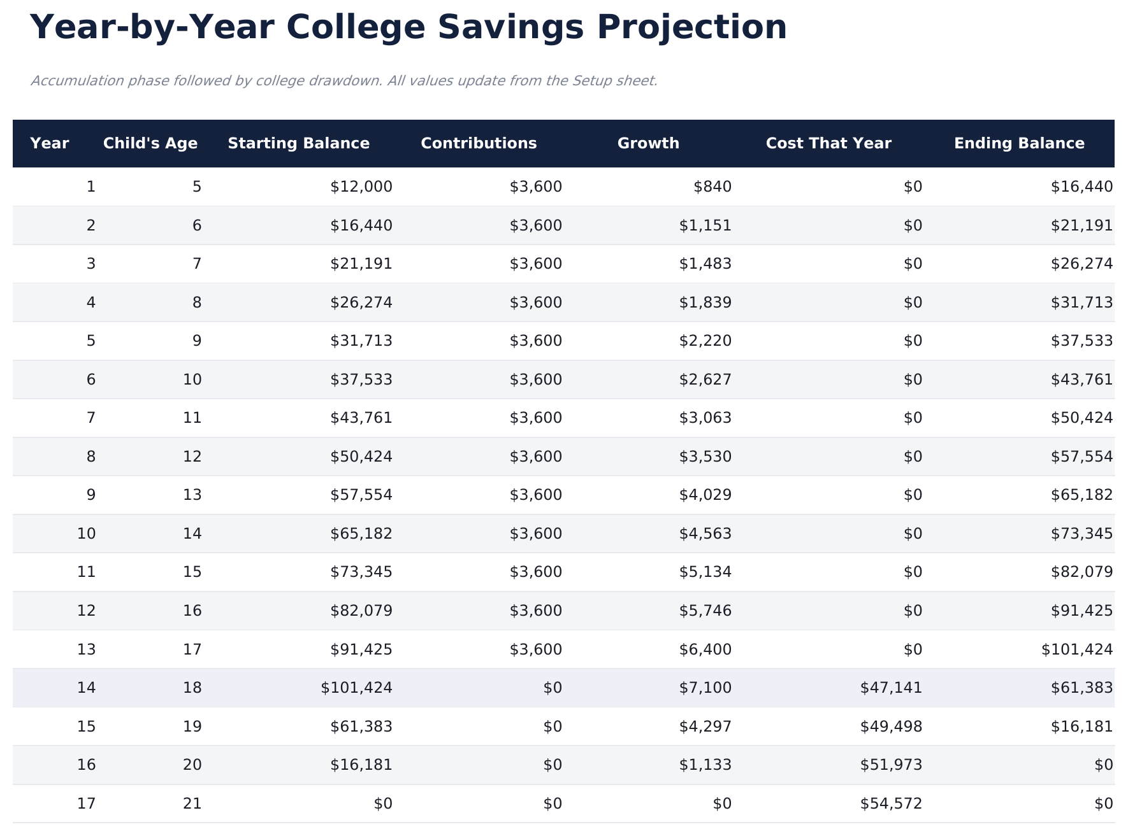Click the $47,141 cost cell
The image size is (1128, 836).
[891, 688]
